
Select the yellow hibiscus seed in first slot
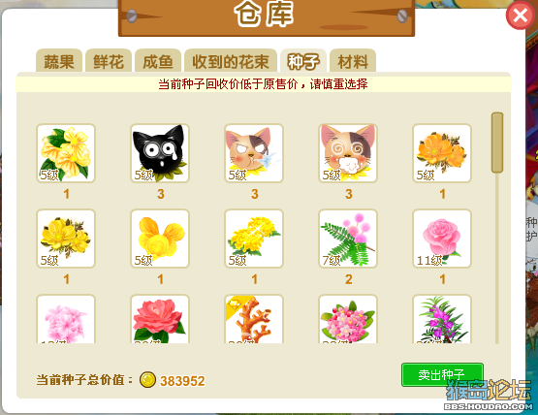[x=66, y=153]
